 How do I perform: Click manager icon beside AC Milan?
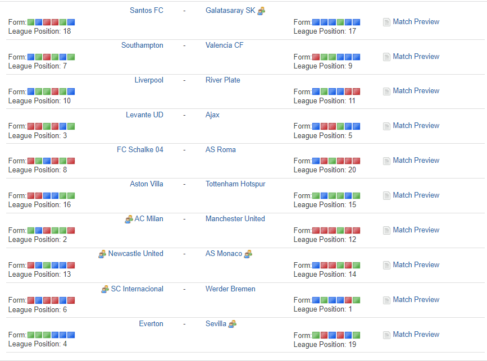(x=129, y=219)
